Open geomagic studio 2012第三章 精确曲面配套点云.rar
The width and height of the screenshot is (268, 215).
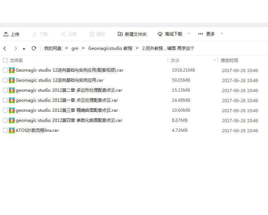click(x=67, y=110)
